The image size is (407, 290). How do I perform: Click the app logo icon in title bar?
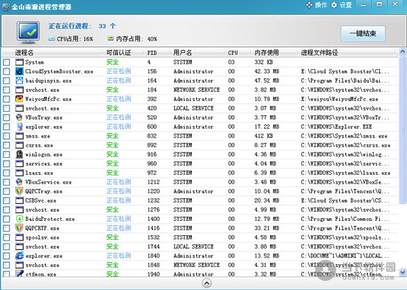[6, 7]
